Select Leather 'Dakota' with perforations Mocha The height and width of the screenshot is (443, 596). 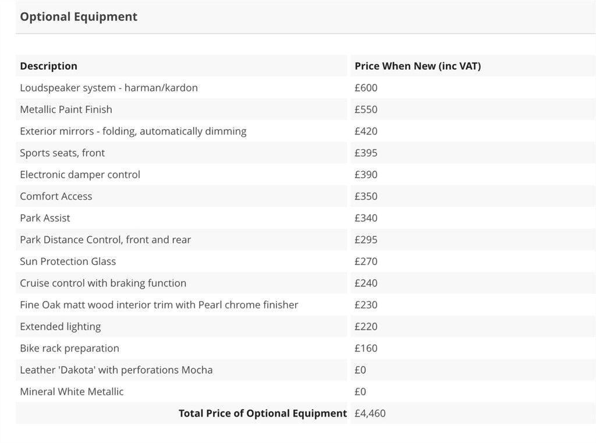pyautogui.click(x=116, y=370)
